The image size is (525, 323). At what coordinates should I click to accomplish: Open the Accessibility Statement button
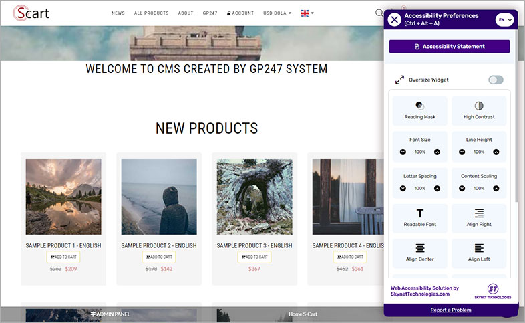[x=449, y=47]
